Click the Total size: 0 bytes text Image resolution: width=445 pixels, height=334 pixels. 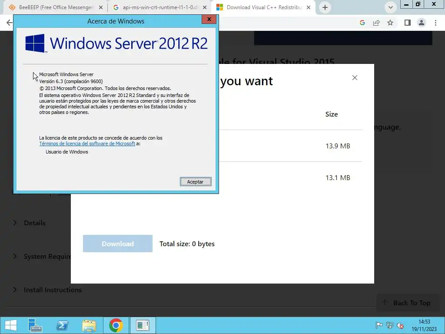(187, 244)
